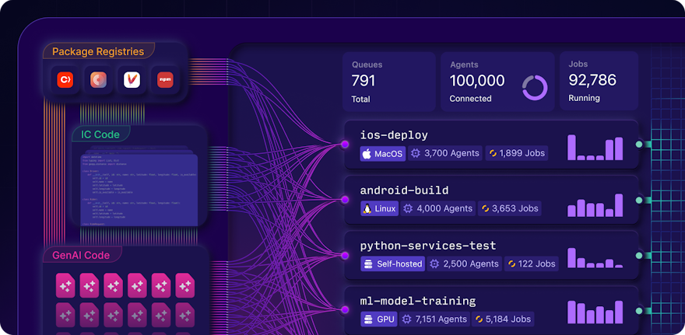The width and height of the screenshot is (685, 335).
Task: Click the Self-hosted tag
Action: point(392,264)
